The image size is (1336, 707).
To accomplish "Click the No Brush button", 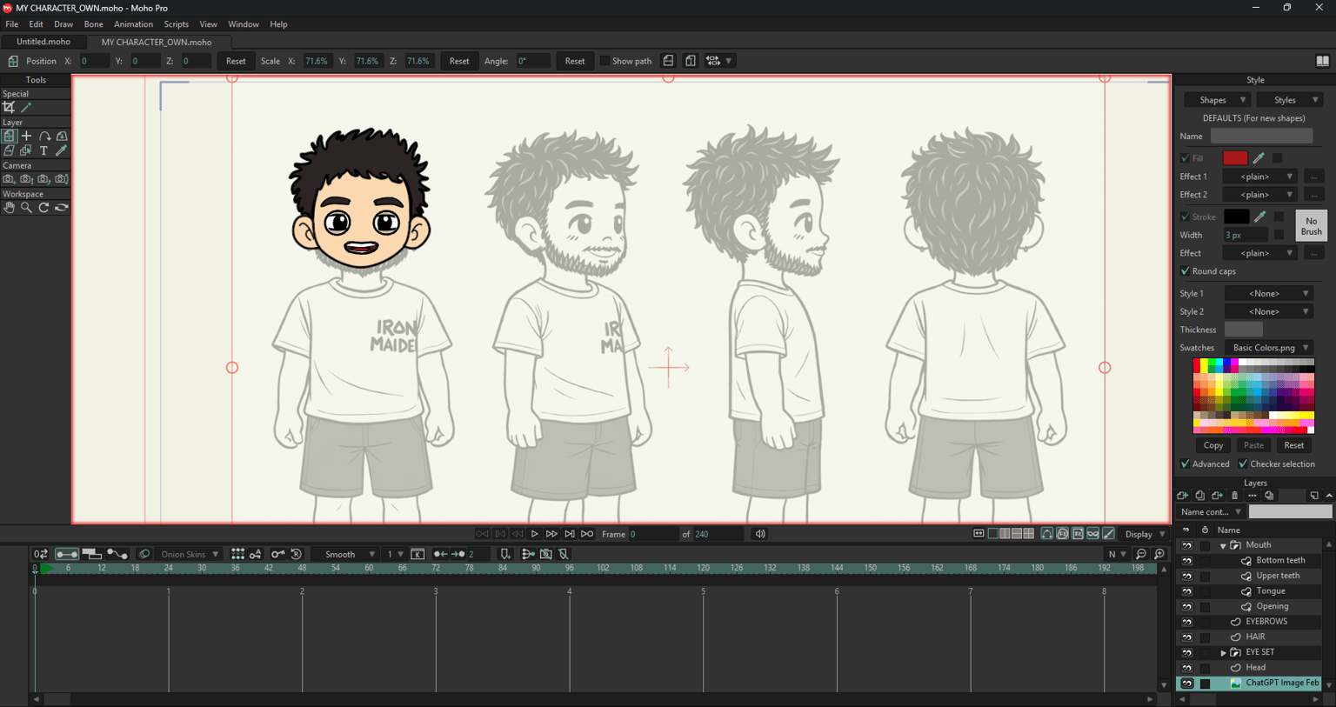I will 1312,226.
